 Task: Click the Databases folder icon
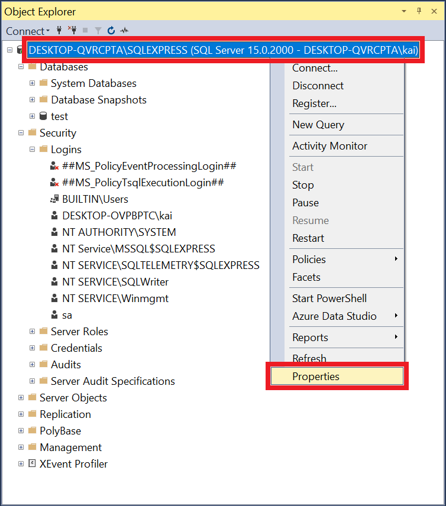[x=33, y=66]
